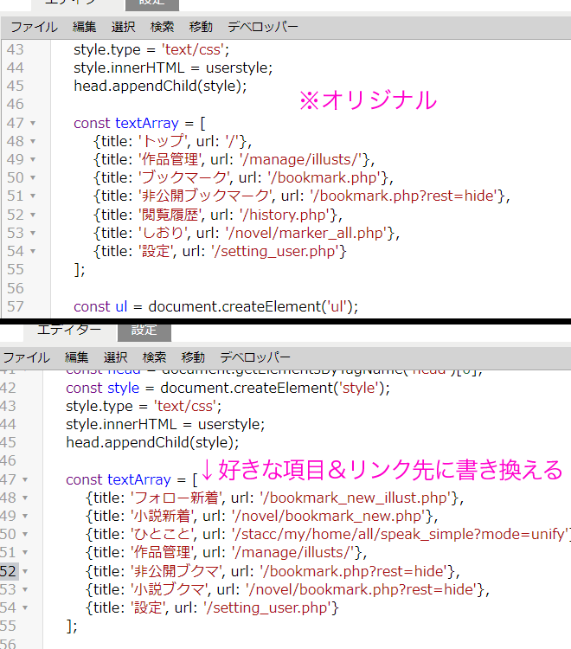Click '/bookmark.php' url on line 50
This screenshot has width=571, height=649.
point(324,178)
